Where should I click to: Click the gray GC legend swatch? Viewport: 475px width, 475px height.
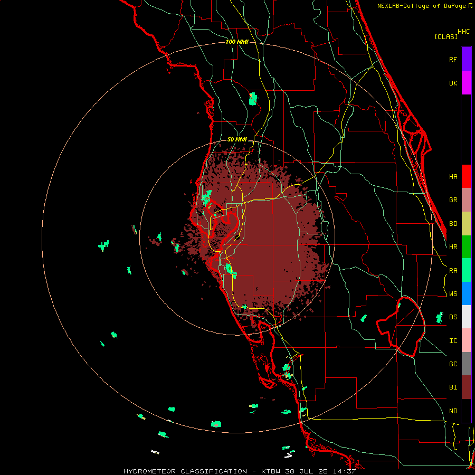pos(466,364)
